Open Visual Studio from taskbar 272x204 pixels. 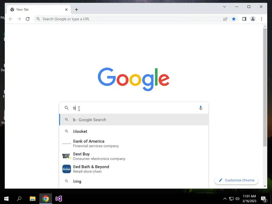click(59, 199)
